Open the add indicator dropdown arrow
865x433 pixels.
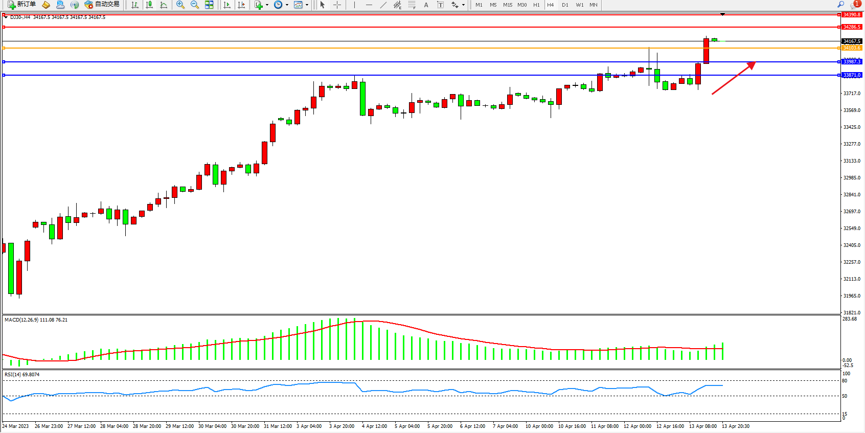coord(267,5)
